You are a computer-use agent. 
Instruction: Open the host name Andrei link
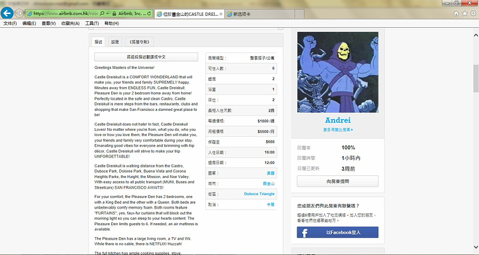point(337,120)
